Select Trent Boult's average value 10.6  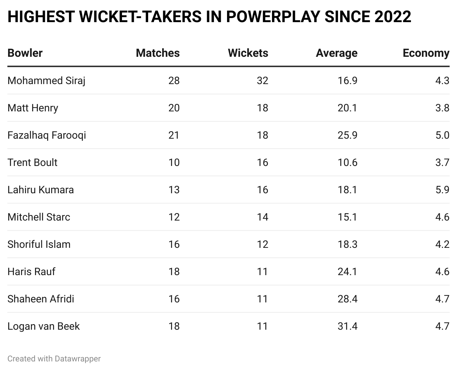[347, 162]
